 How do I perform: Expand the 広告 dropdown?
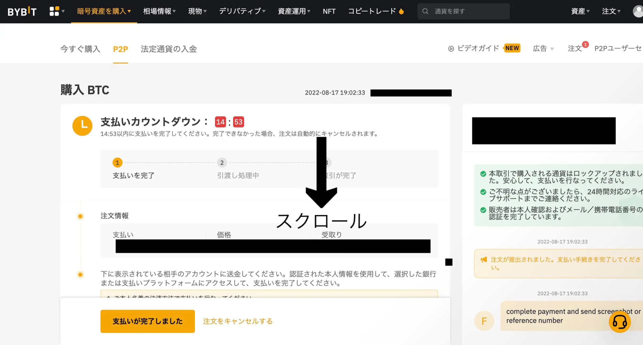tap(543, 49)
